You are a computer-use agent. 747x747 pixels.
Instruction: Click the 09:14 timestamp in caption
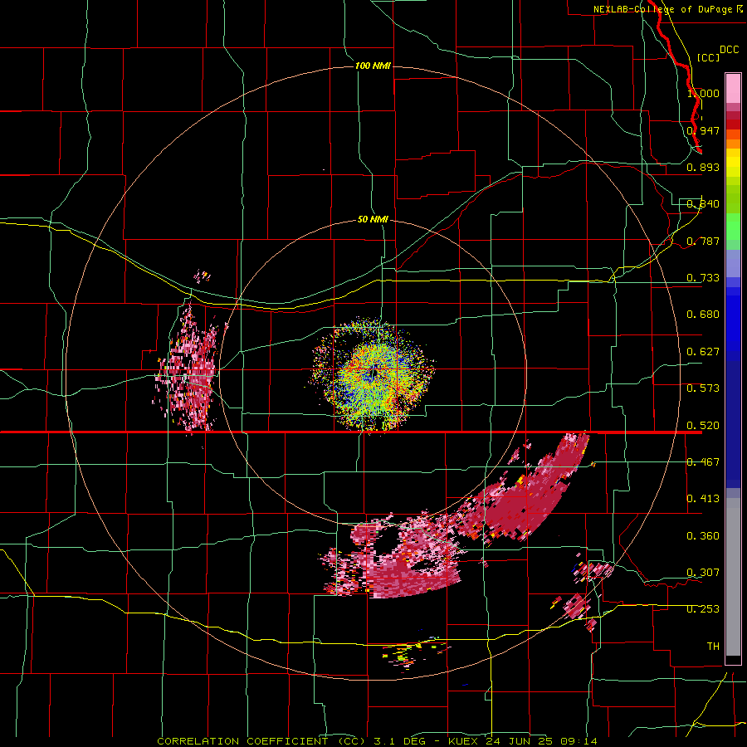(579, 741)
